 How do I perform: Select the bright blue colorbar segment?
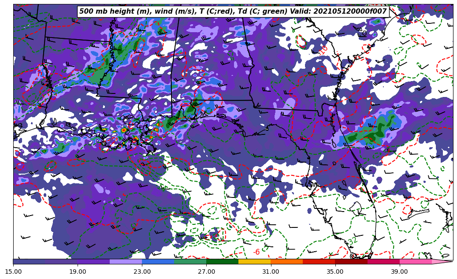click(x=158, y=261)
